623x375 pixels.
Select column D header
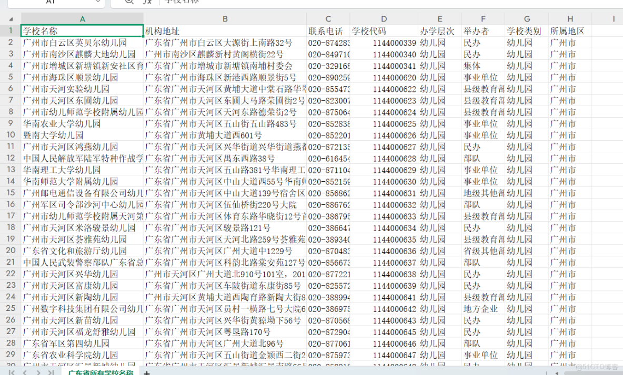coord(384,19)
